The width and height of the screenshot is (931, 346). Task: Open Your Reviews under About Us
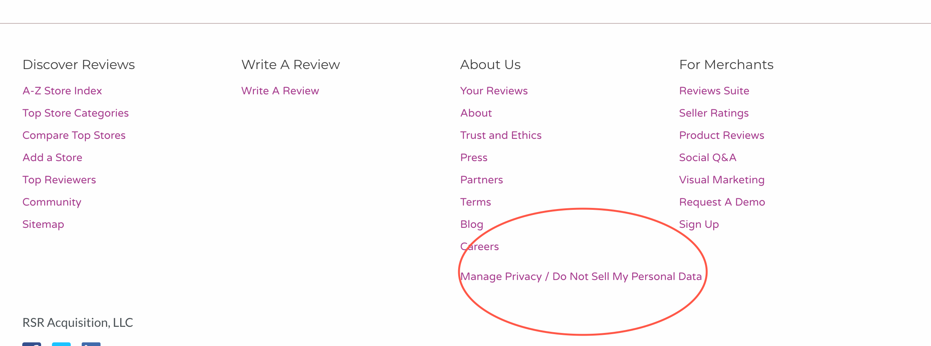[x=494, y=91]
